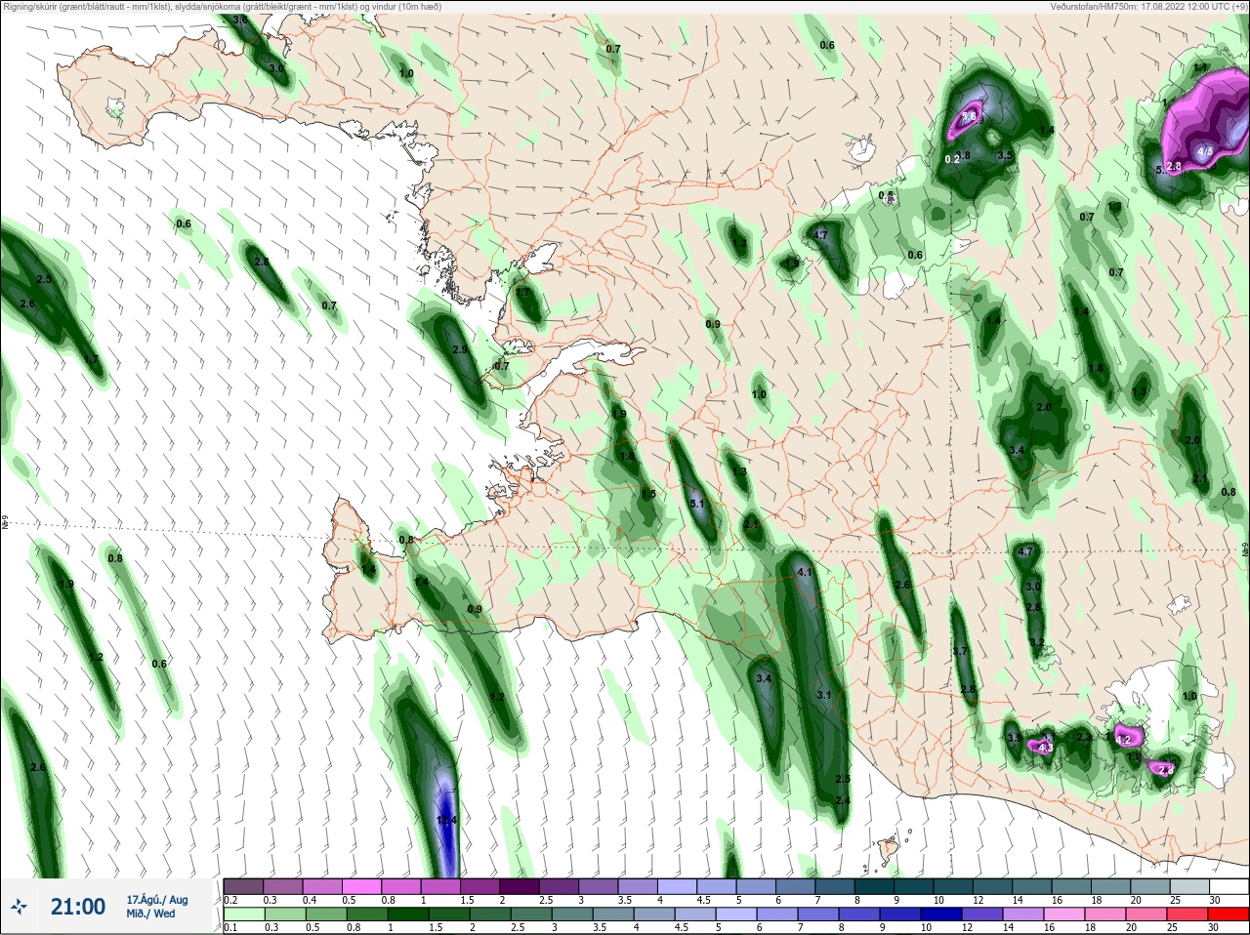Click the 5.1 precipitation value
1250x935 pixels.
tap(697, 505)
